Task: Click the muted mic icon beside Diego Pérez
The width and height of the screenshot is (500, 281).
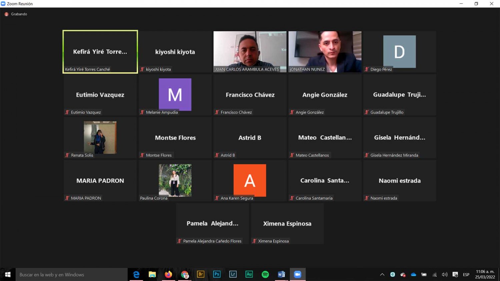Action: click(x=367, y=69)
